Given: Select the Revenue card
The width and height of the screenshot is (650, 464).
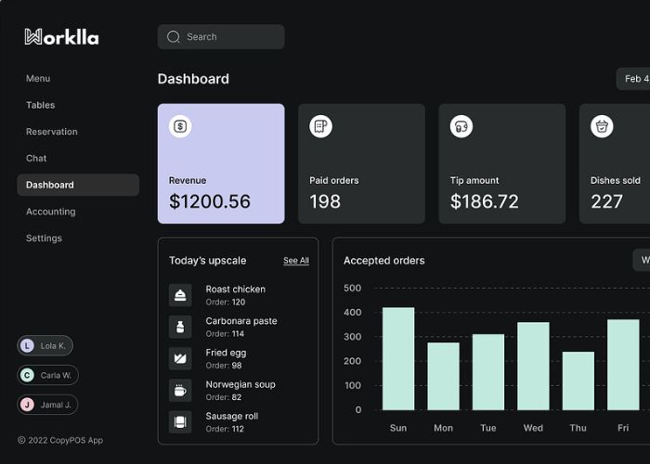Looking at the screenshot, I should 221,163.
